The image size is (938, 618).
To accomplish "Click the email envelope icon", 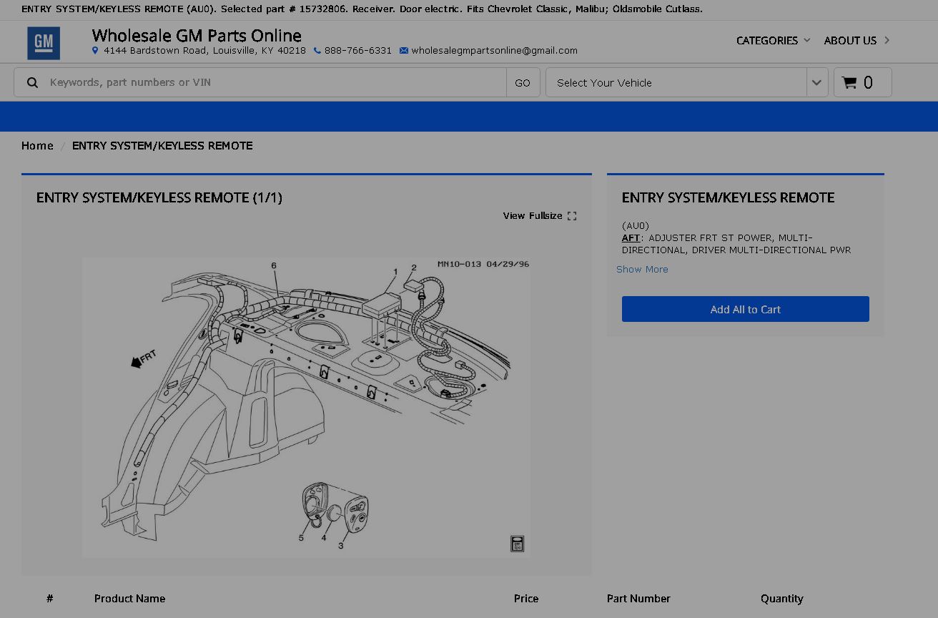I will point(404,51).
